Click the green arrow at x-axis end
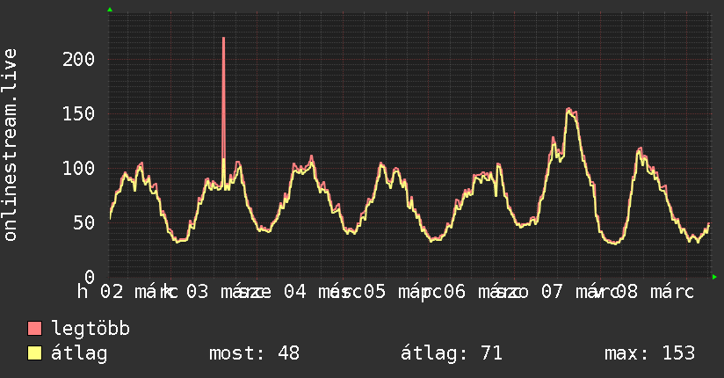This screenshot has height=378, width=724. 714,277
